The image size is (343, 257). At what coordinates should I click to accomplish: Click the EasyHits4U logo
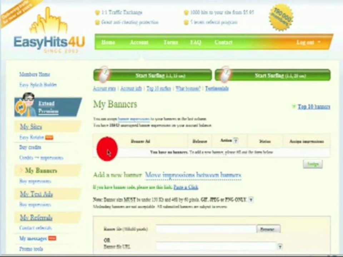49,31
